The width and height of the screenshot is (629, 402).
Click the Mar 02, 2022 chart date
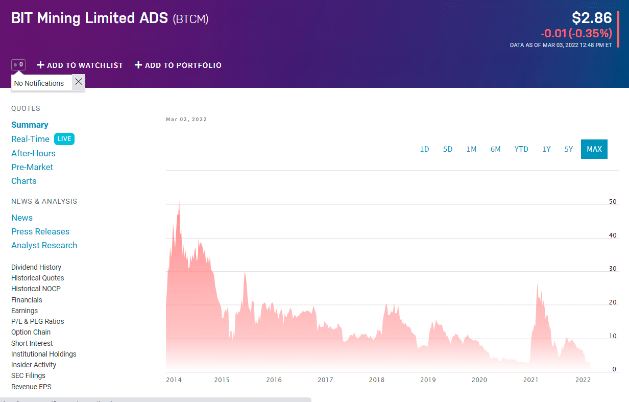pyautogui.click(x=186, y=120)
